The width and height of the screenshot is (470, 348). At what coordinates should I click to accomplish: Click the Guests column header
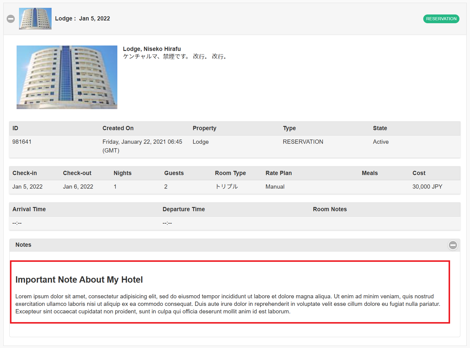(x=174, y=173)
